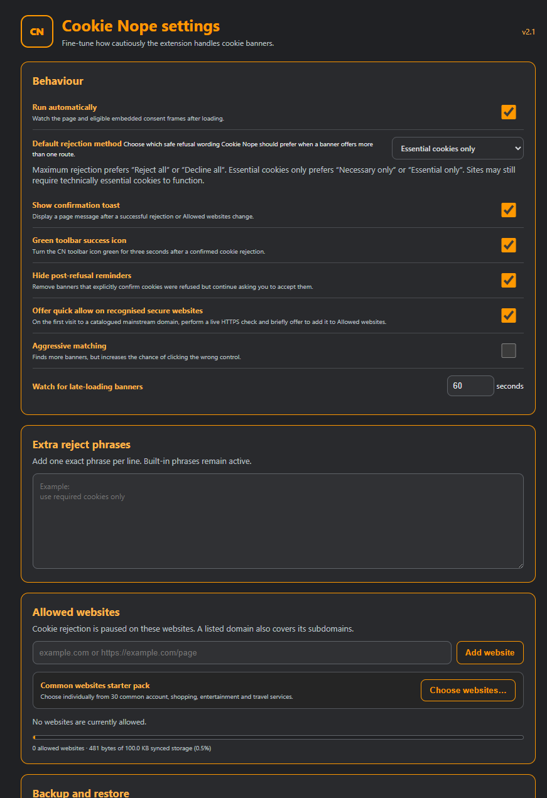Toggle Show confirmation toast checkbox
The width and height of the screenshot is (547, 798).
click(x=509, y=210)
